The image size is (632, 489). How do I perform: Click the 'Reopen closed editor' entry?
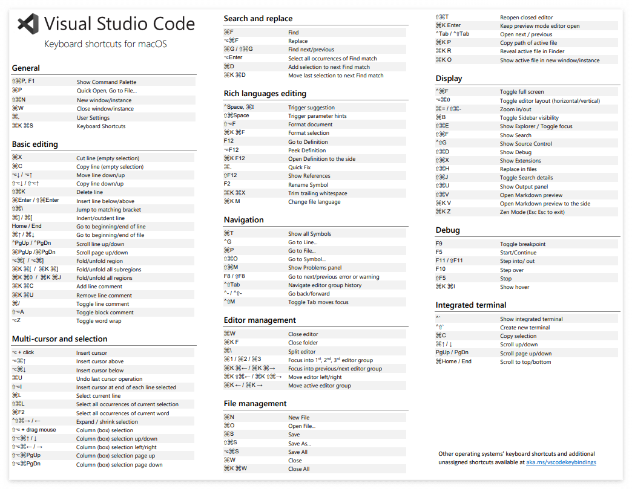pyautogui.click(x=526, y=18)
